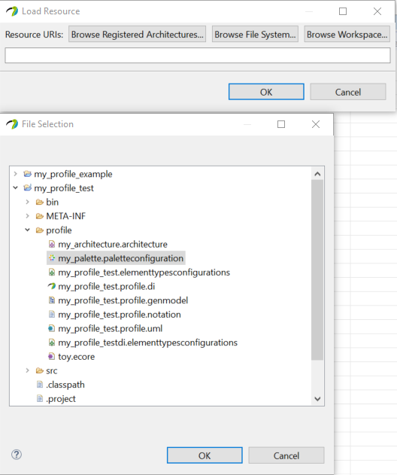This screenshot has width=397, height=475.
Task: Click the my_profile_testdi.elementtypesconfigurations icon
Action: coord(52,343)
